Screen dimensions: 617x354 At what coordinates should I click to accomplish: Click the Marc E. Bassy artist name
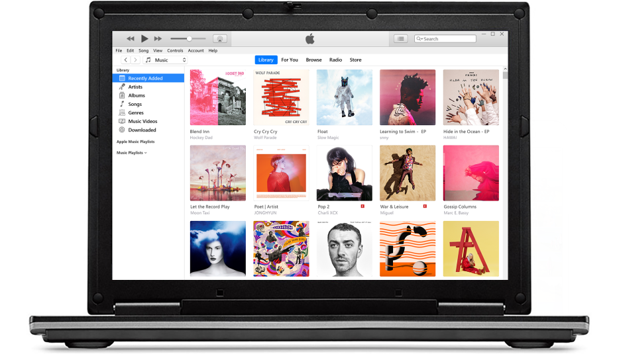(456, 213)
